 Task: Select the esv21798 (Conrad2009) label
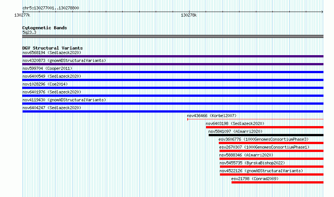(x=255, y=179)
